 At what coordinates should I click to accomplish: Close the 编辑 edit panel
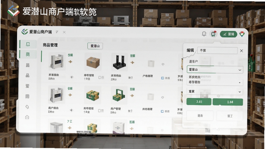point(241,51)
